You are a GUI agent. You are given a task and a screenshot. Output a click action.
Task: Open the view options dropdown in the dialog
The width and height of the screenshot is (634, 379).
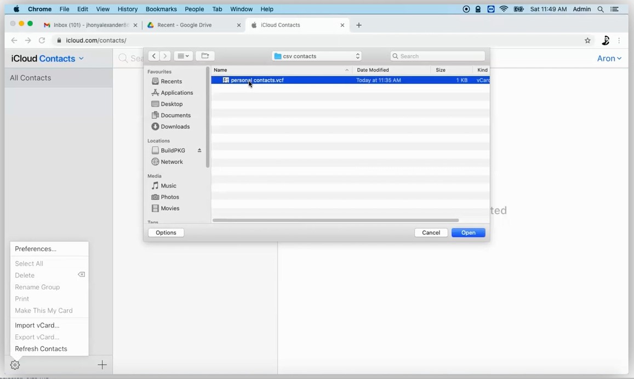[183, 56]
